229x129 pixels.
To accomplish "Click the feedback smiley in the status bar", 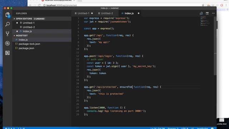I will [212, 128].
